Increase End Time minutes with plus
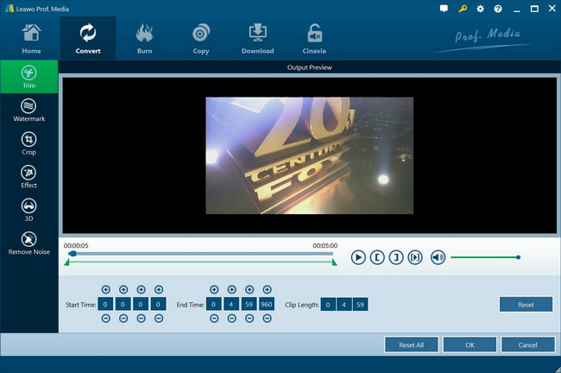 coord(232,289)
